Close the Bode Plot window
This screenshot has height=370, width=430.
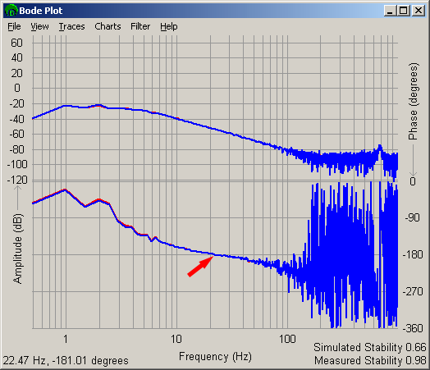tap(419, 11)
